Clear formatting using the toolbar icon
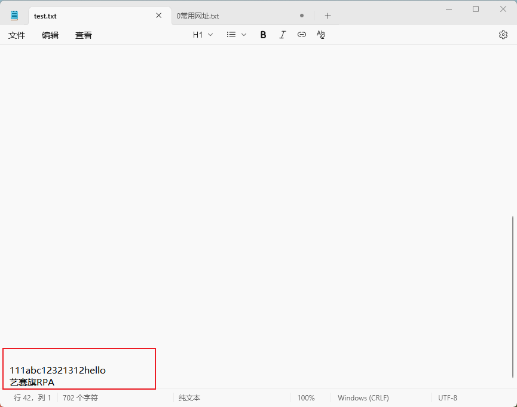Viewport: 517px width, 407px height. coord(321,35)
